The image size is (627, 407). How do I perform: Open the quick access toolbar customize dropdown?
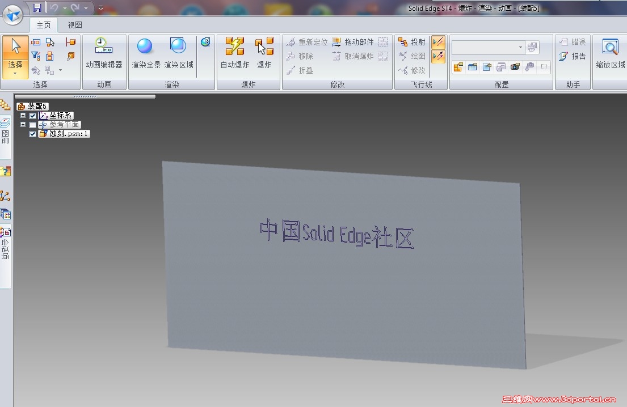pos(101,8)
